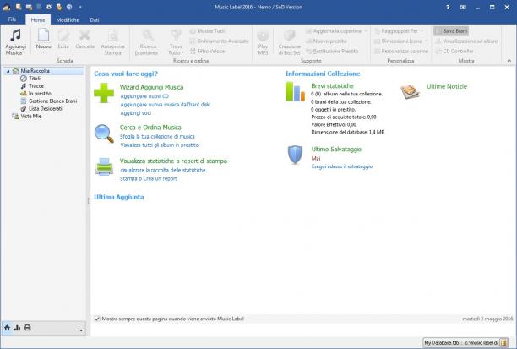The height and width of the screenshot is (349, 517).
Task: Click the ribbon display options icon
Action: (x=463, y=8)
